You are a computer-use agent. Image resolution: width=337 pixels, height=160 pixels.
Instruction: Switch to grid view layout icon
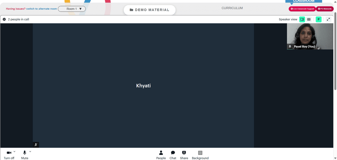click(x=309, y=19)
